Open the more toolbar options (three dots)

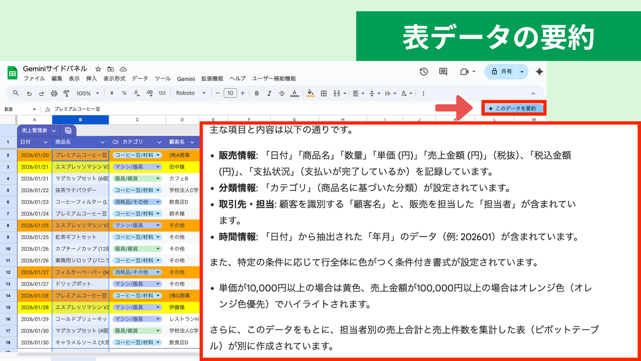[x=423, y=93]
